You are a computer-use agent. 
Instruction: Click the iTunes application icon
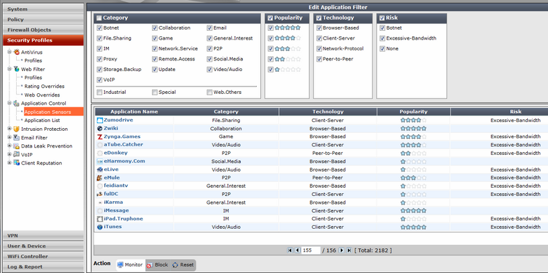[100, 227]
